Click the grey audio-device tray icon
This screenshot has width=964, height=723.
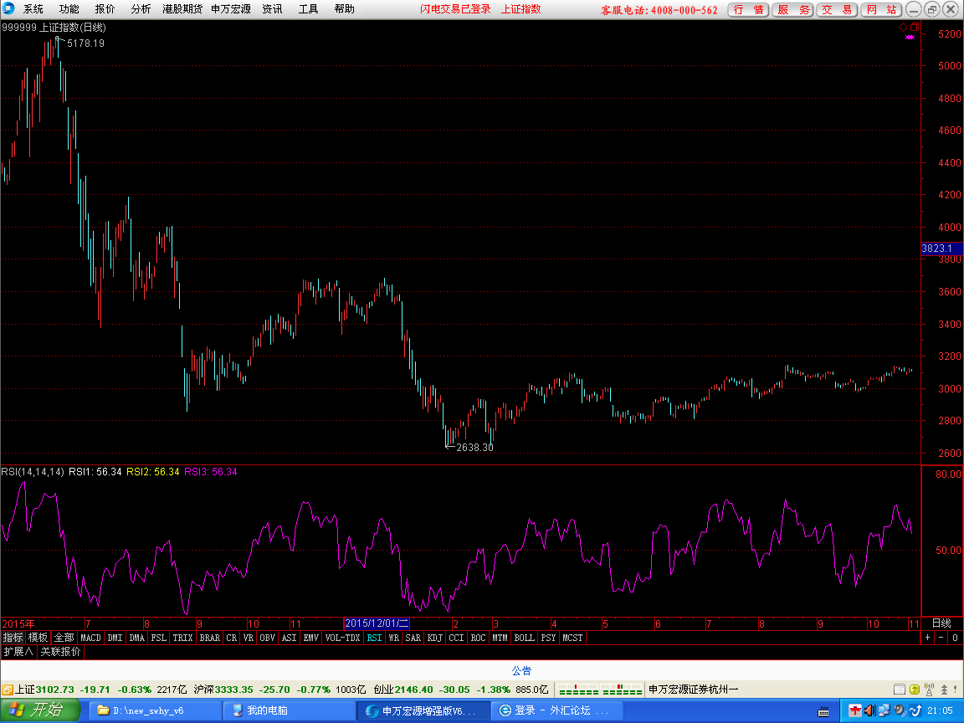(x=900, y=710)
